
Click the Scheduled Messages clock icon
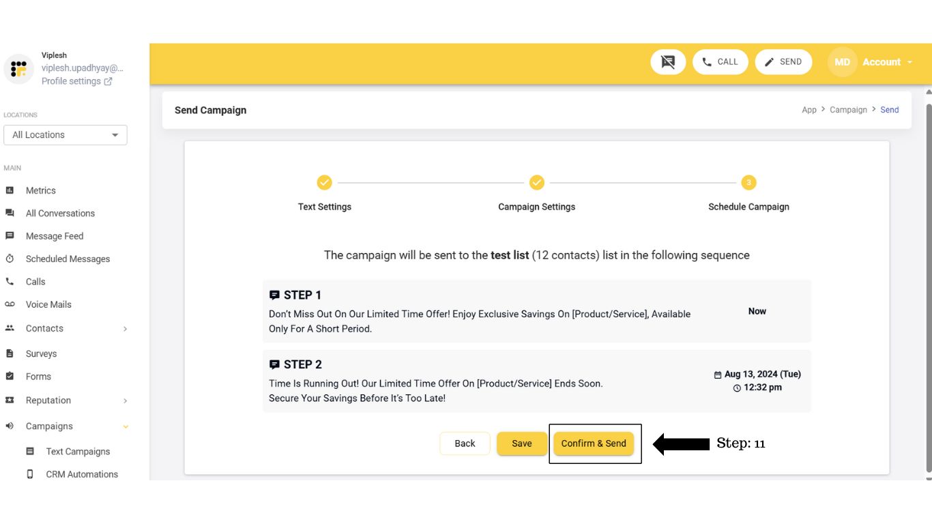[x=11, y=259]
